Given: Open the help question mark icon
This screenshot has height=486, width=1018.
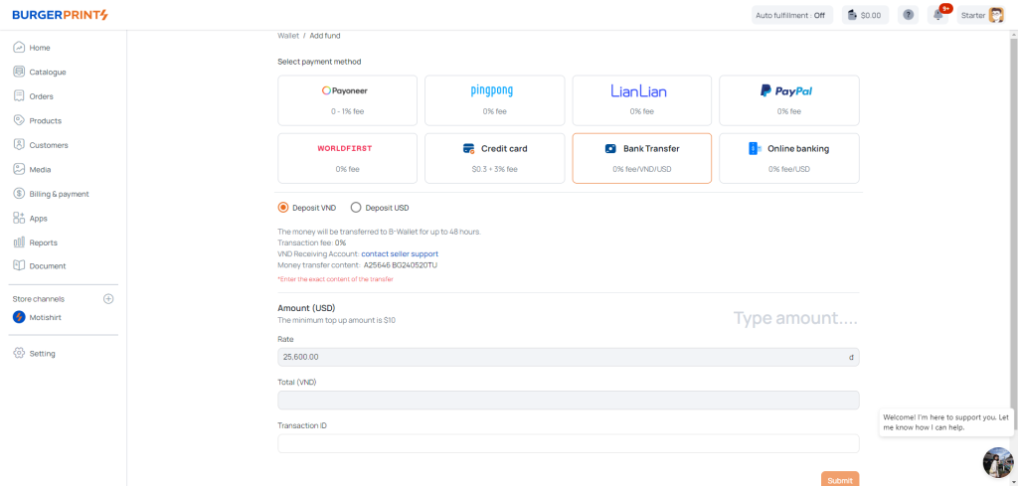Looking at the screenshot, I should click(x=908, y=15).
